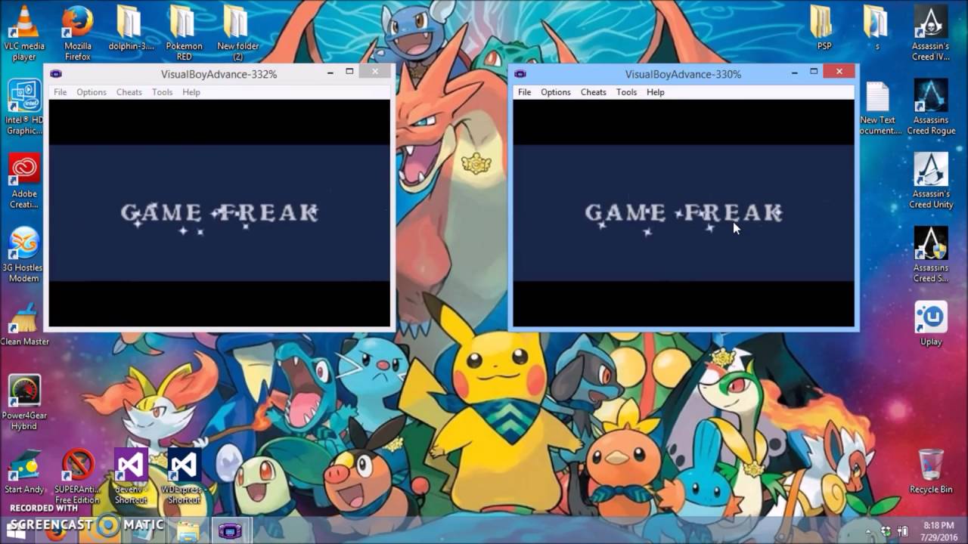The image size is (968, 544).
Task: Select the devenv Visual Studio shortcut
Action: click(130, 477)
